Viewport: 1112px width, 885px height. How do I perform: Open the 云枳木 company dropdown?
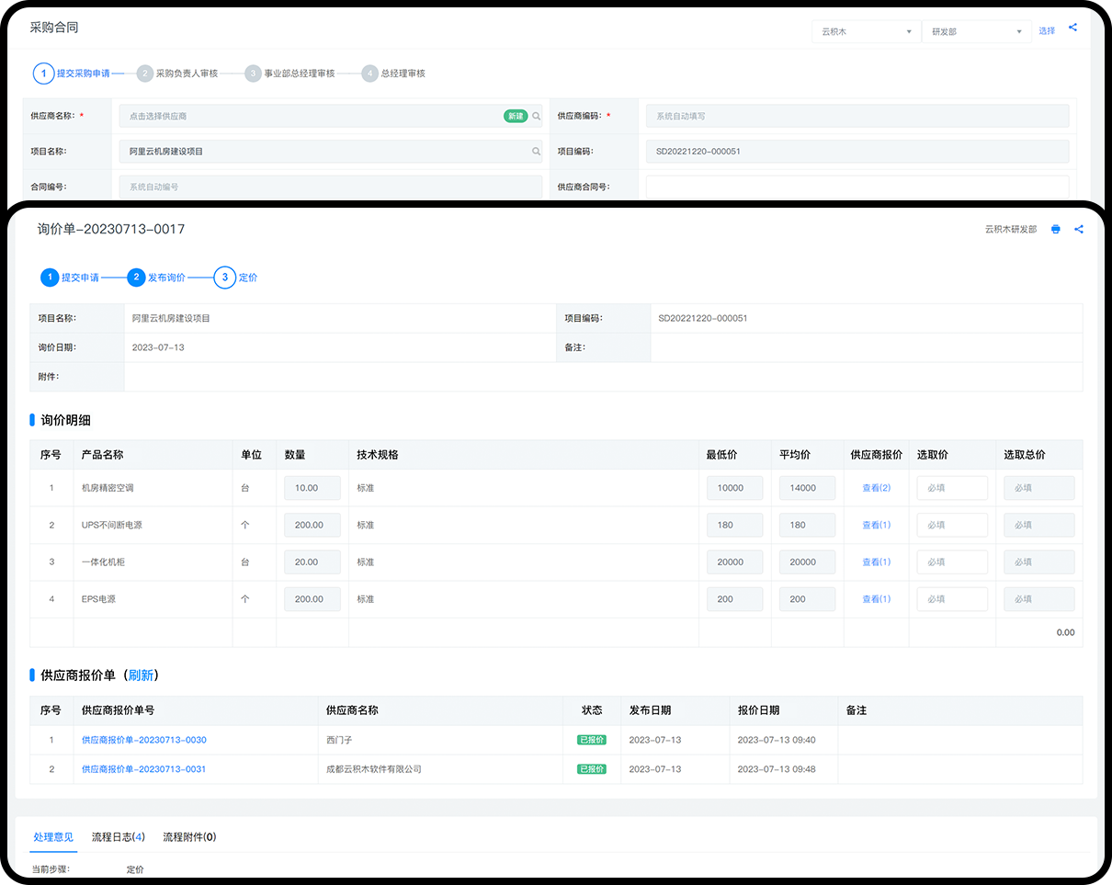point(866,31)
